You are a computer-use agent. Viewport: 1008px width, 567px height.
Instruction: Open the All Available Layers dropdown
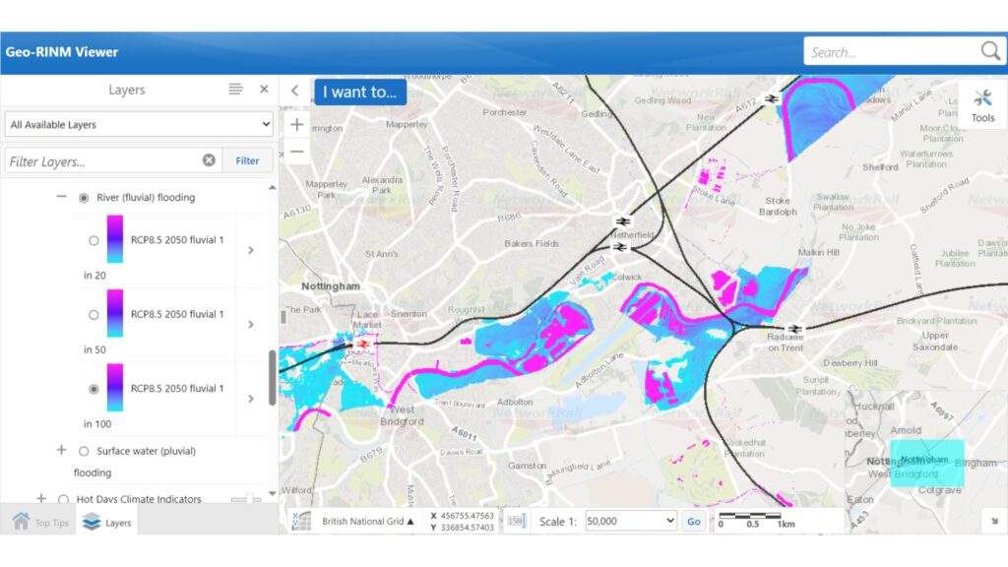[139, 124]
